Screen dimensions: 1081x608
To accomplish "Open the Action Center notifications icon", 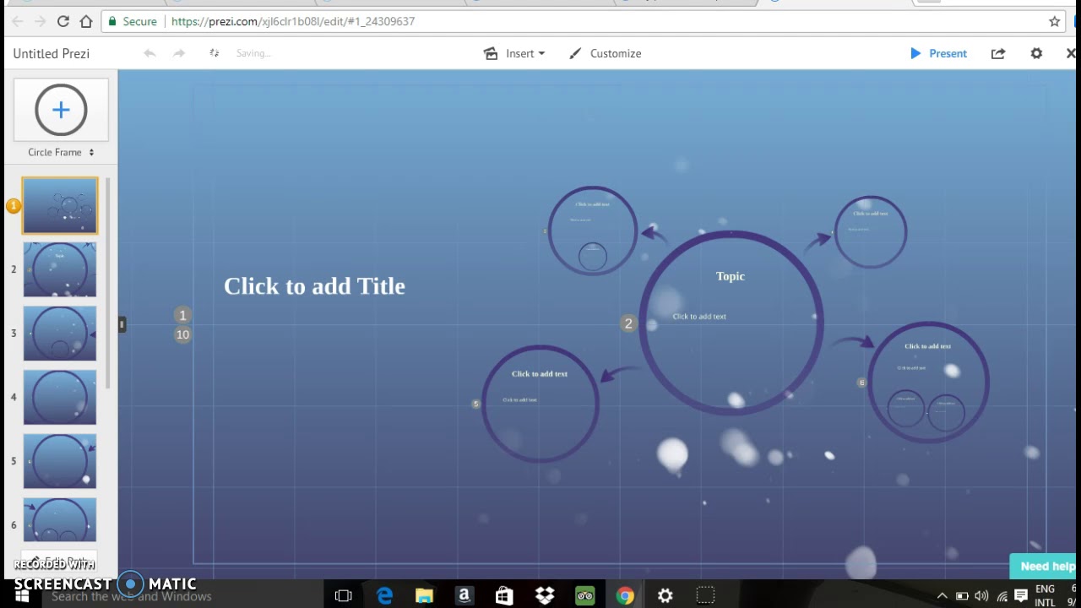I will tap(1021, 596).
